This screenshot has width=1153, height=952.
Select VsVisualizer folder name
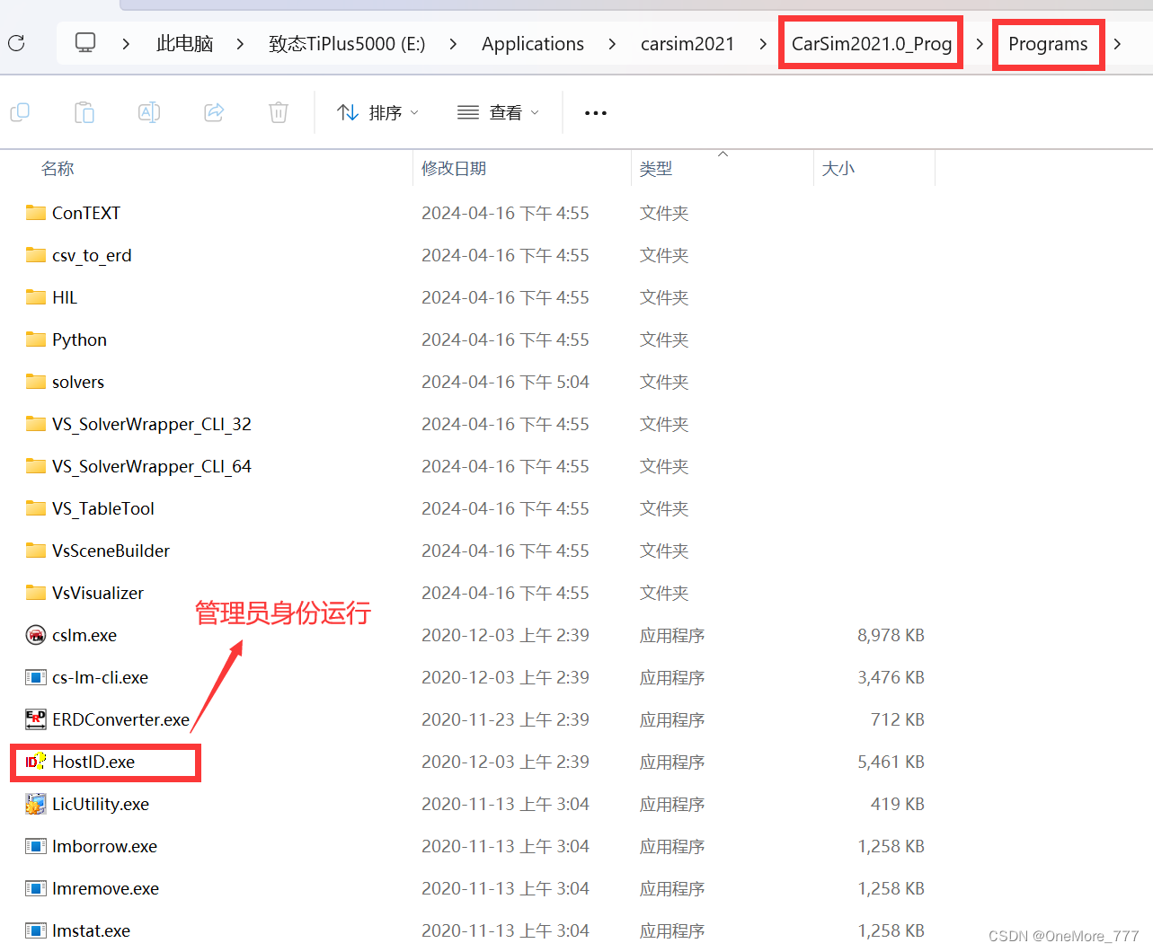(x=98, y=593)
